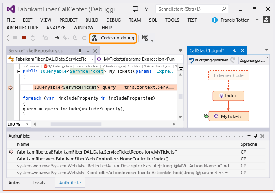Image resolution: width=275 pixels, height=193 pixels.
Task: Click editor vertical scrollbar down arrow
Action: point(181,117)
